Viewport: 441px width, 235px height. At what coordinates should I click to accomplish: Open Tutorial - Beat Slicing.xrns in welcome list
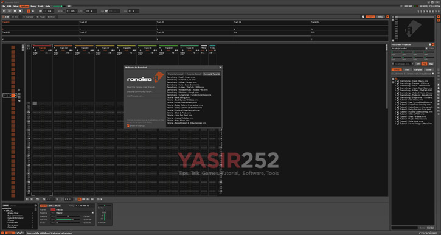pos(178,97)
